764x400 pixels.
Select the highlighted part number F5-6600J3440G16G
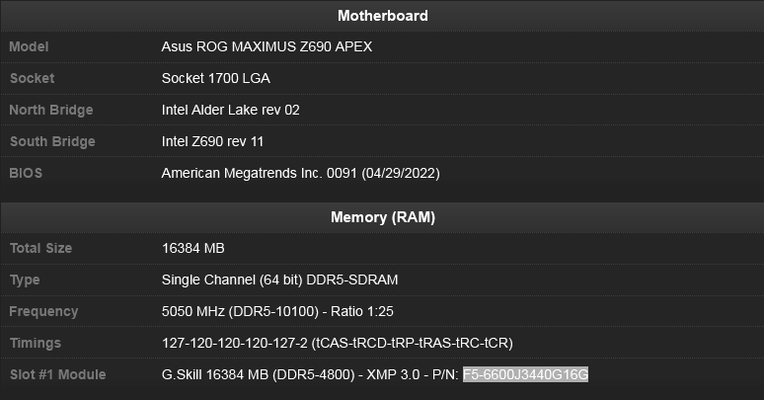(525, 374)
